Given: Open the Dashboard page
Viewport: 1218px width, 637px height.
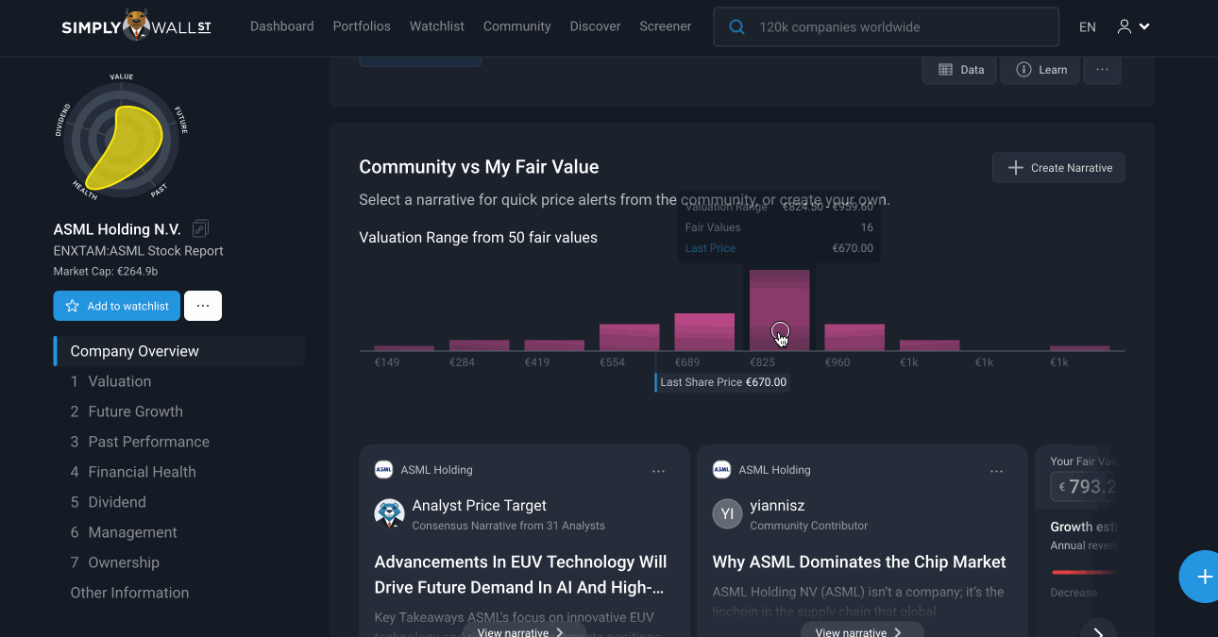Looking at the screenshot, I should pyautogui.click(x=281, y=26).
